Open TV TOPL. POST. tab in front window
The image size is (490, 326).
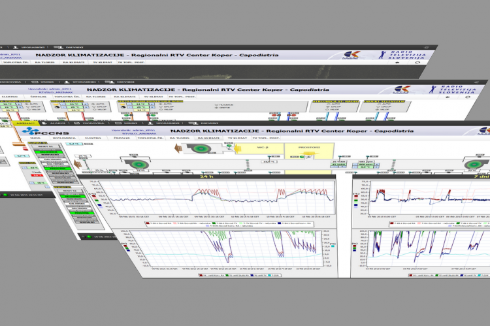[266, 138]
